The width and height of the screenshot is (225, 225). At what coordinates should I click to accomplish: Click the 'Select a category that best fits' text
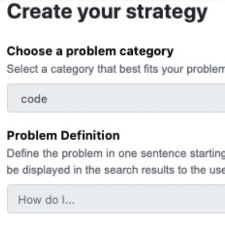click(84, 69)
